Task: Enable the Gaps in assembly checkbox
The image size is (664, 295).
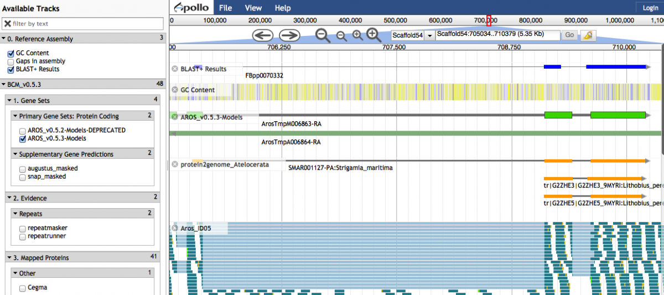Action: (x=11, y=61)
